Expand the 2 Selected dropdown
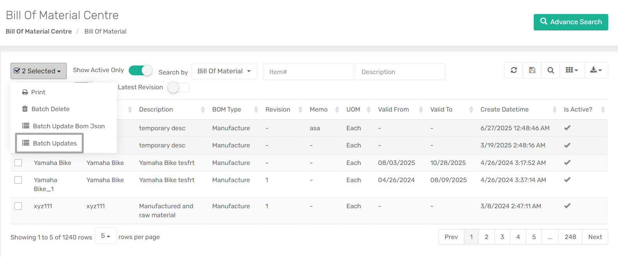 point(38,71)
